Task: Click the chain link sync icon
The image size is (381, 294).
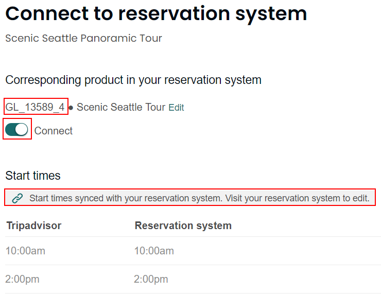Action: (x=18, y=198)
